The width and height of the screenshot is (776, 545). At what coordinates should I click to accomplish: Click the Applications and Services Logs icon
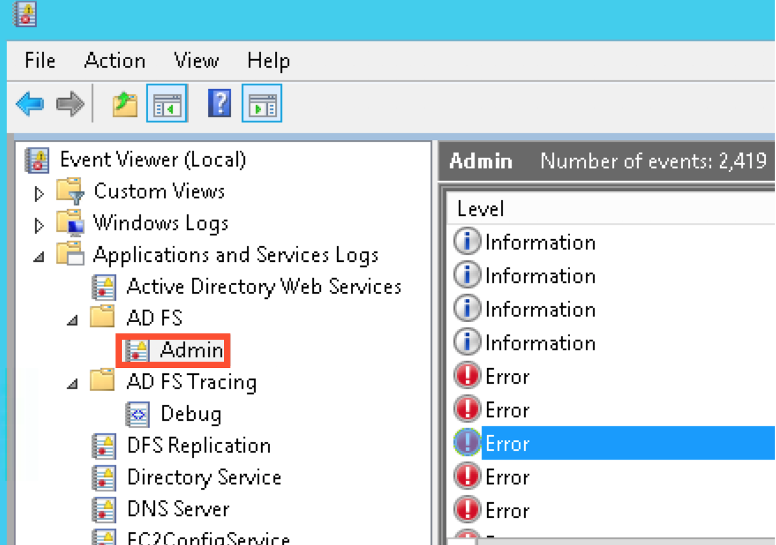pos(70,255)
